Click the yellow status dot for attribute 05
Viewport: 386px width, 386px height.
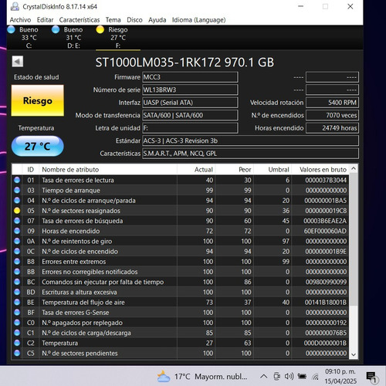(x=17, y=211)
